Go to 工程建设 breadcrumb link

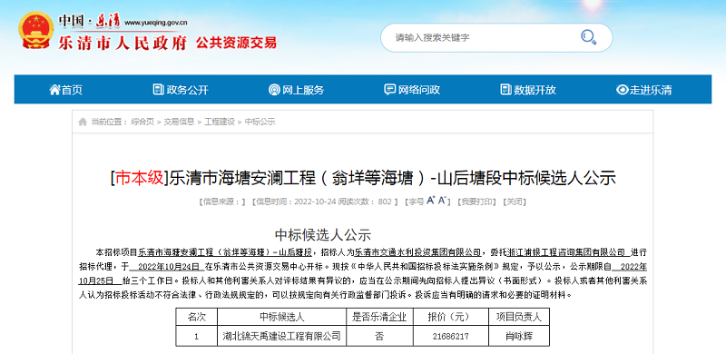pyautogui.click(x=220, y=122)
